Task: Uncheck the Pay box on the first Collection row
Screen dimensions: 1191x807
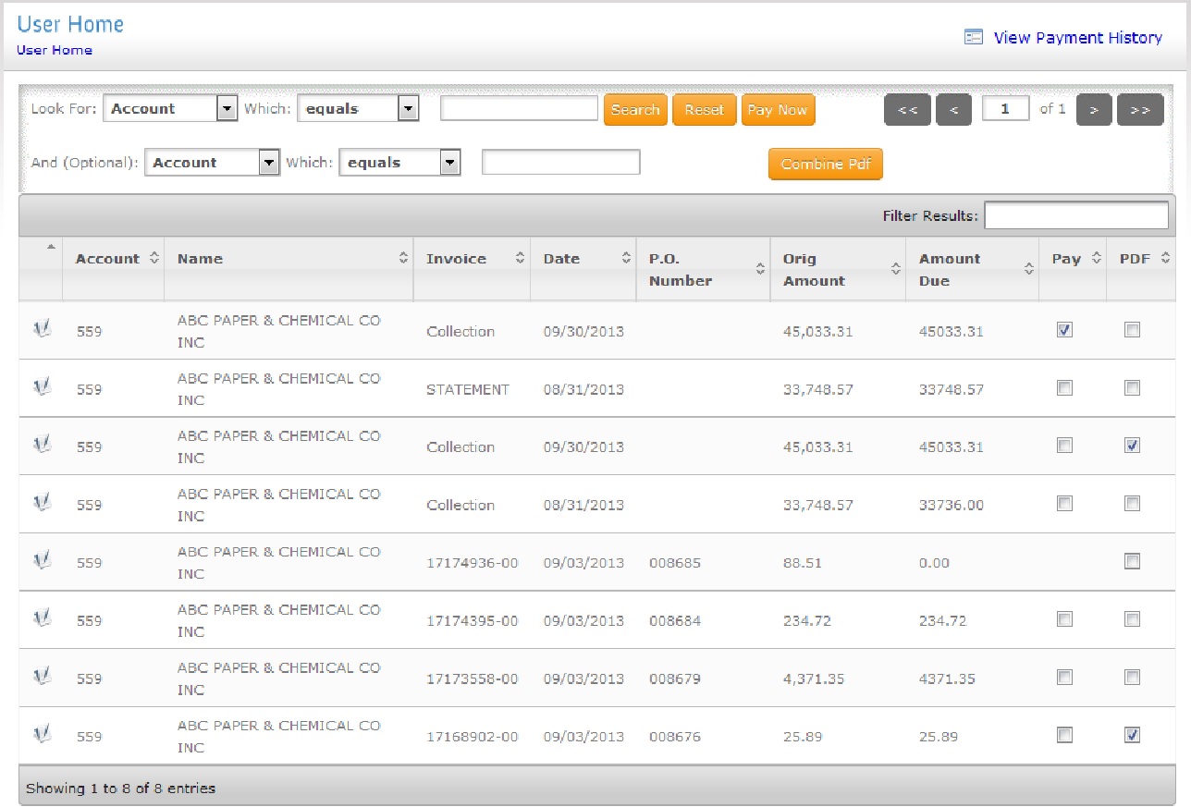Action: coord(1063,328)
